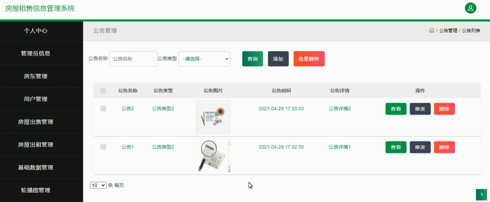This screenshot has height=202, width=490.
Task: Click 公告列表 breadcrumb text
Action: (x=471, y=30)
